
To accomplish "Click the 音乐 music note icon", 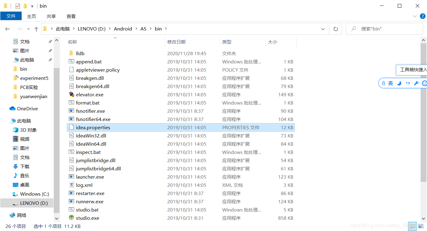I will pyautogui.click(x=16, y=176).
